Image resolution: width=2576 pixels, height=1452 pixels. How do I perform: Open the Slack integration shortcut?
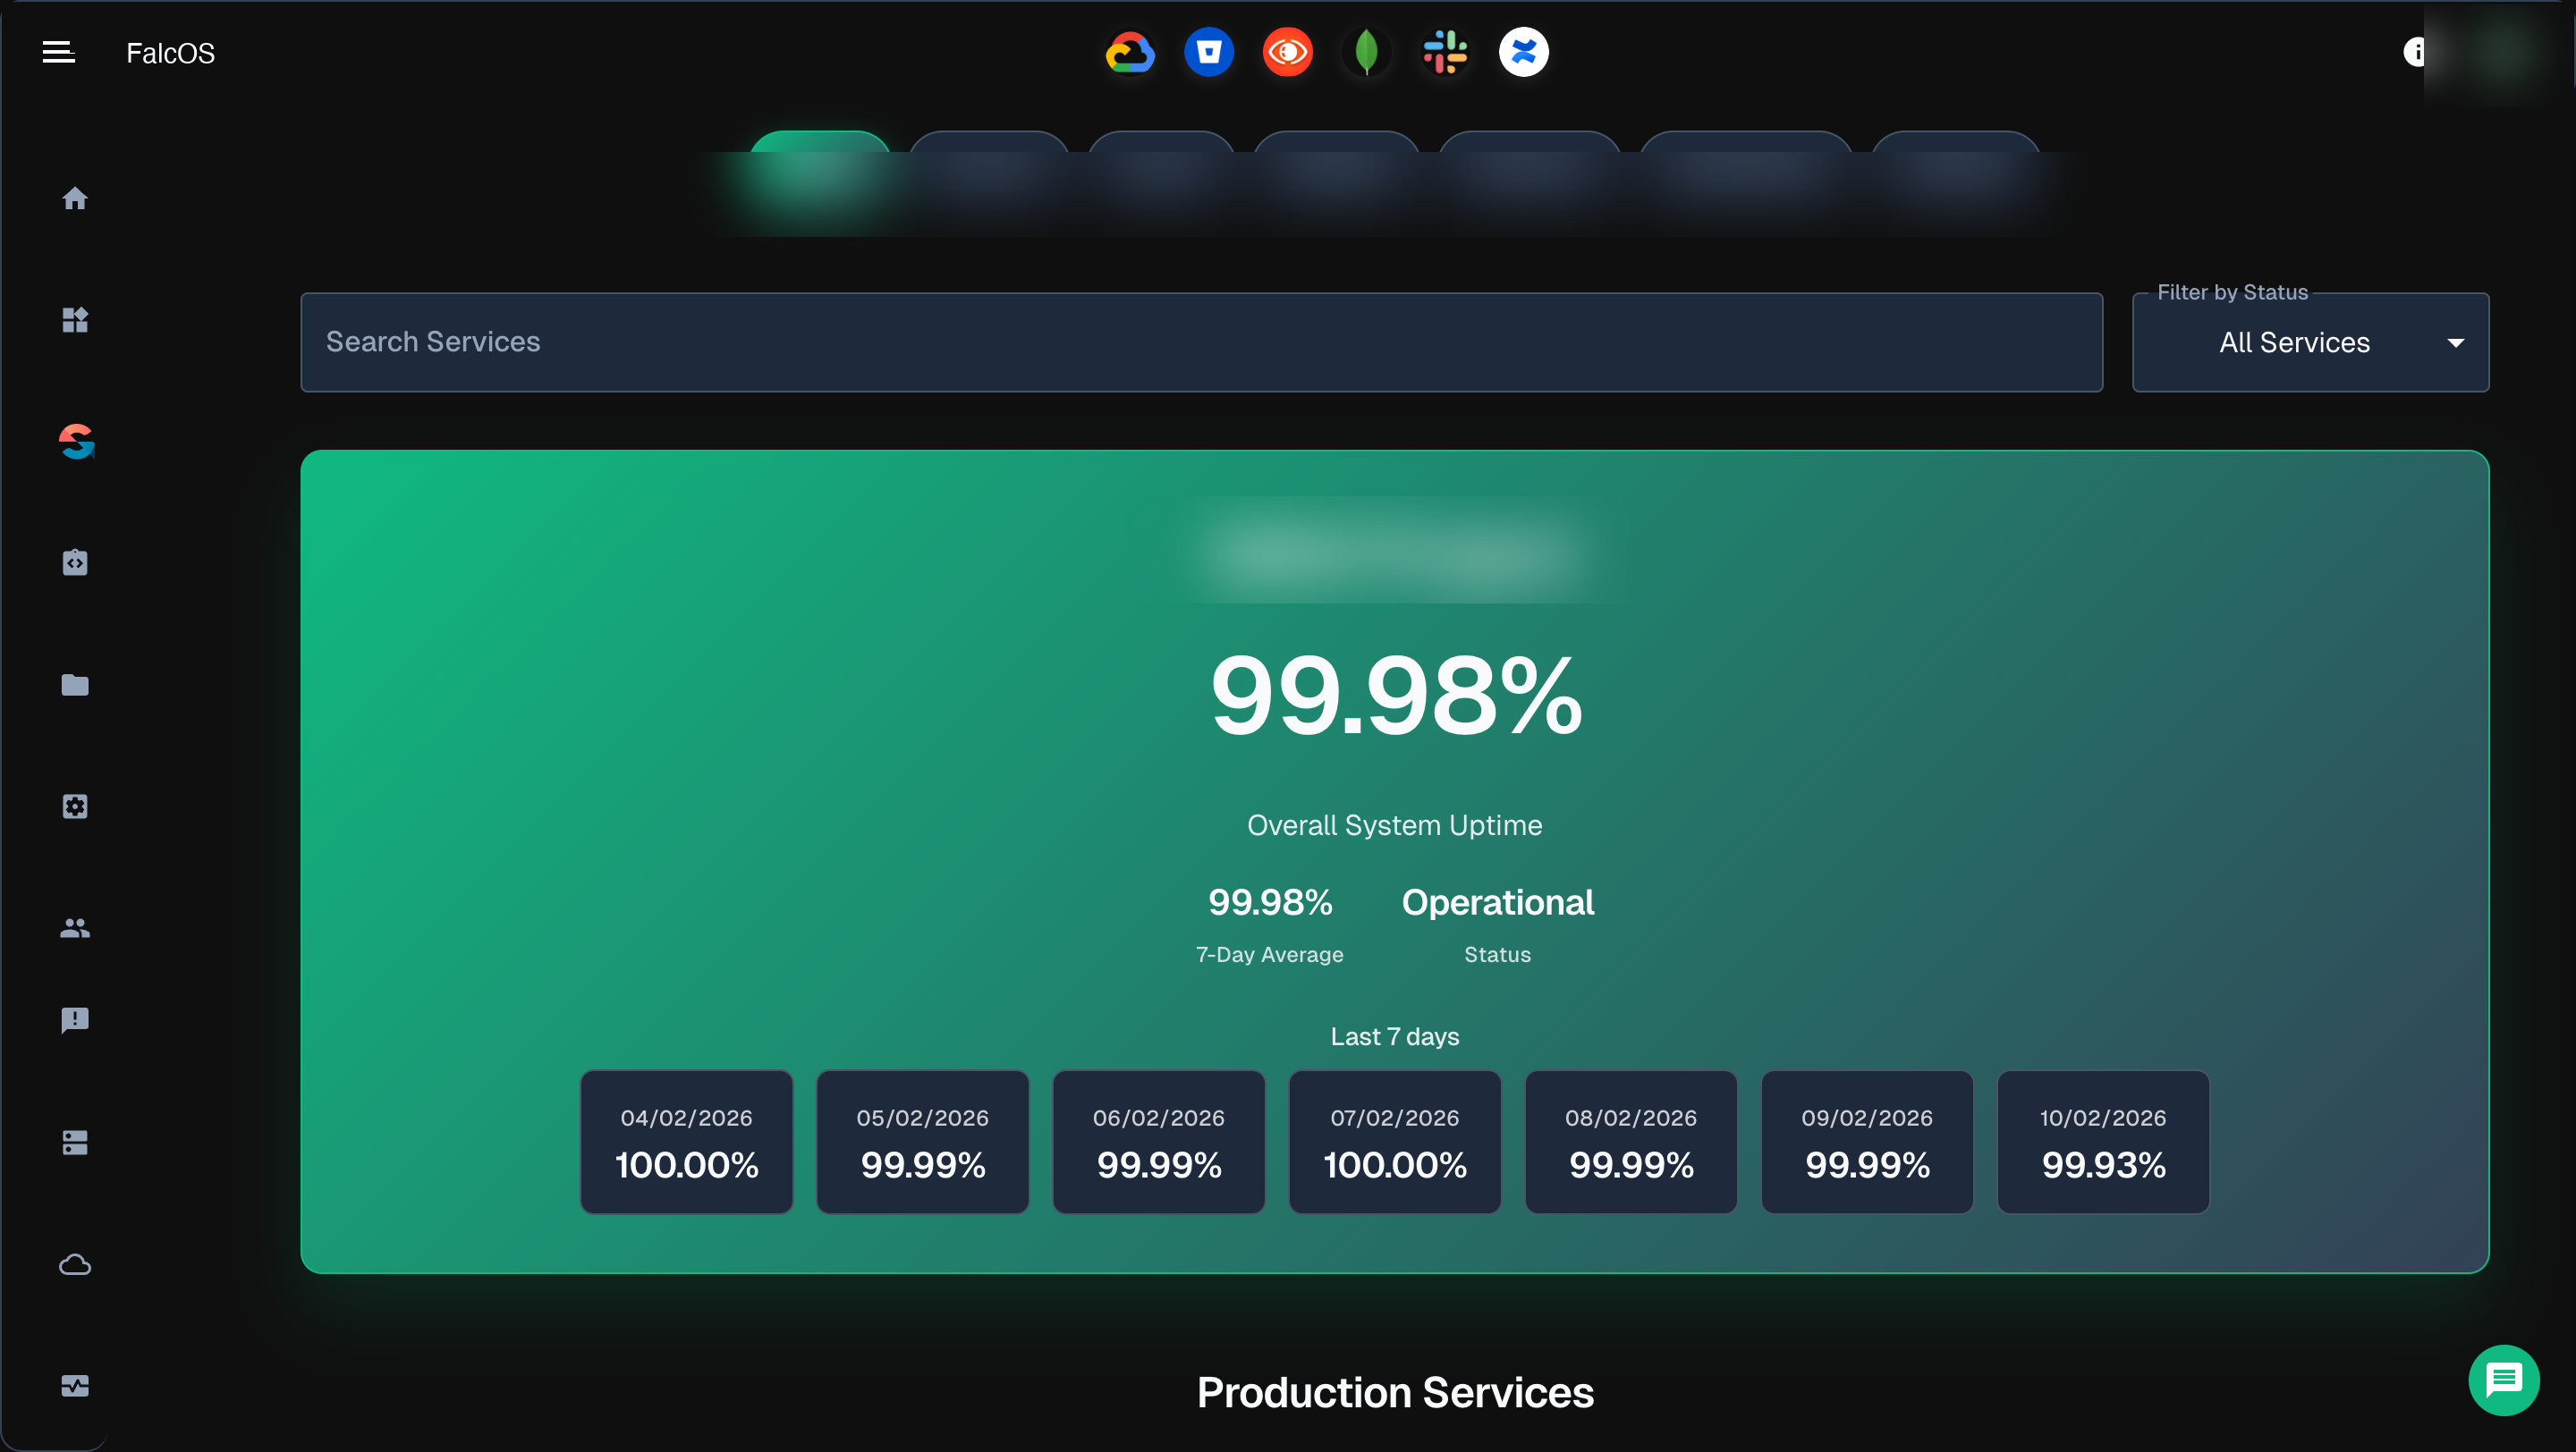click(1444, 52)
